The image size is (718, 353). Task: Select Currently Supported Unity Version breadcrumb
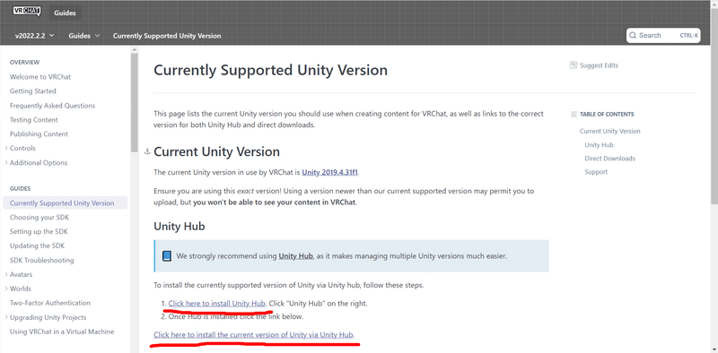[167, 35]
